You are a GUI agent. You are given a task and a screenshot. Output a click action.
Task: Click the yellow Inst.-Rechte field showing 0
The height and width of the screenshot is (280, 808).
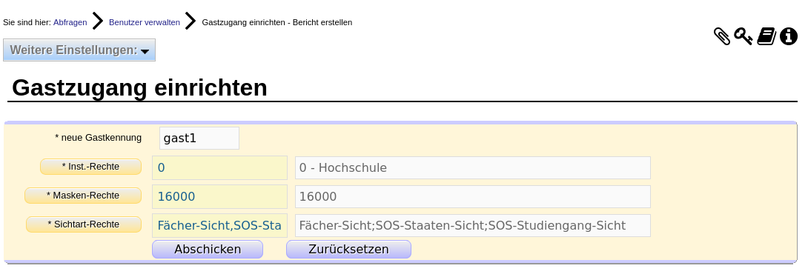[219, 168]
